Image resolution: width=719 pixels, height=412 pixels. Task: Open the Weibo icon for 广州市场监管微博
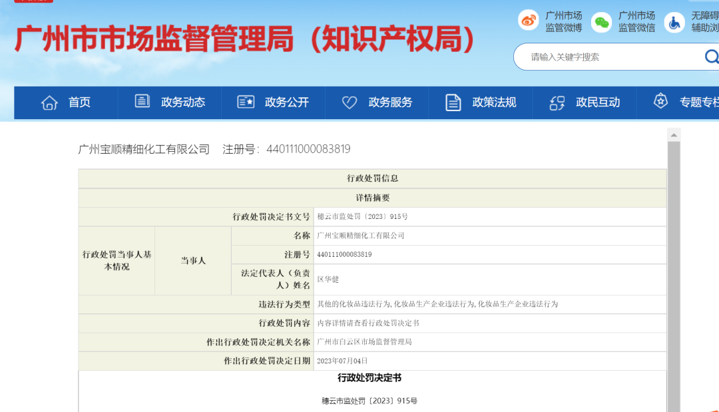(x=528, y=21)
